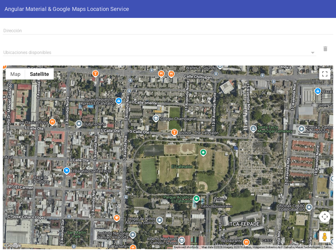This screenshot has width=336, height=252.
Task: Open the Terms link
Action: click(328, 247)
